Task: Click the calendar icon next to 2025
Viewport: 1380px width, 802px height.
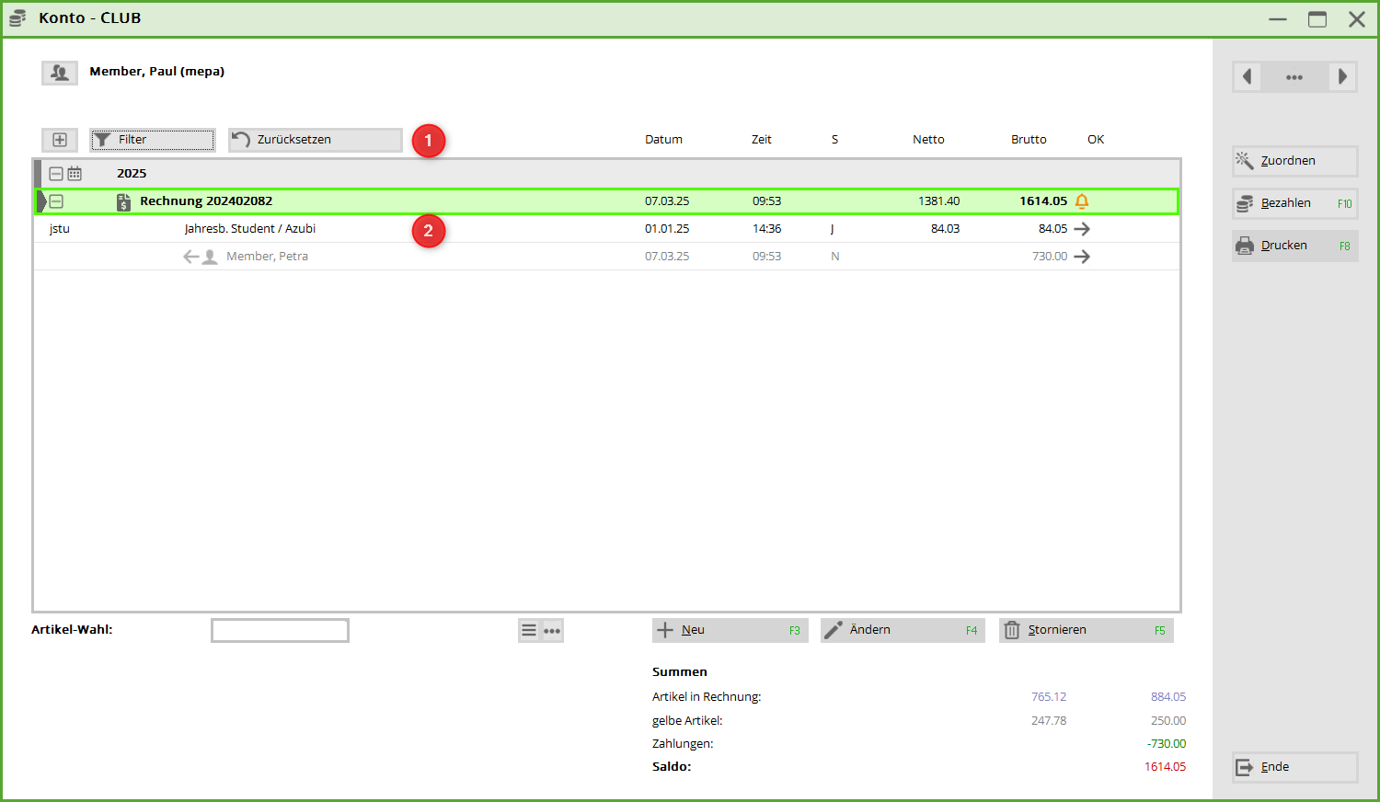Action: (75, 174)
